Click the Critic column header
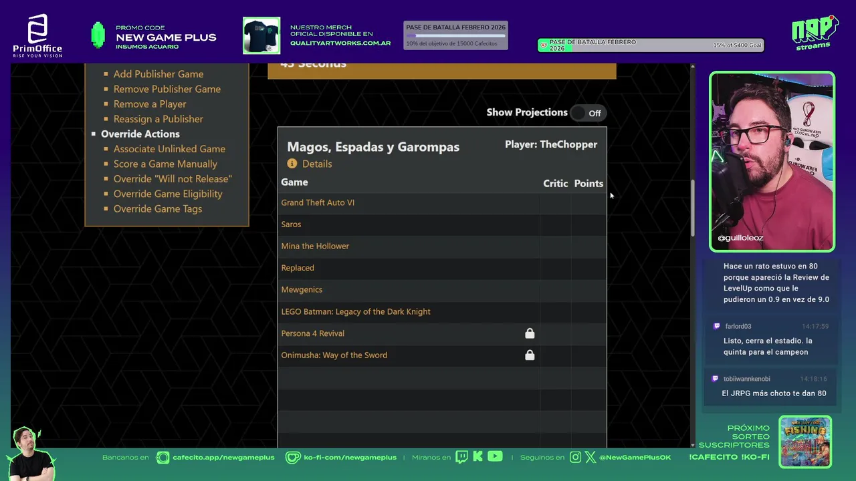Viewport: 856px width, 481px height. pyautogui.click(x=555, y=183)
